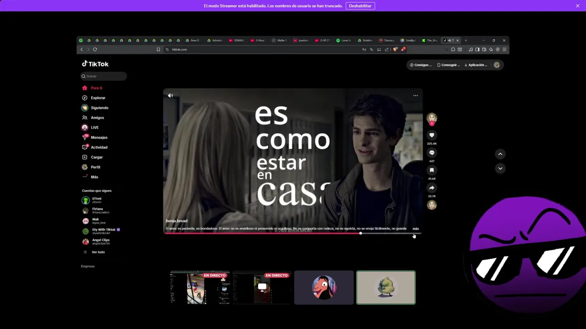Screen dimensions: 586x329
Task: Reload the page in the browser
Action: [x=95, y=49]
